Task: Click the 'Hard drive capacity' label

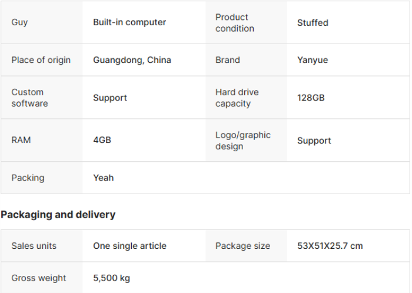Action: (237, 98)
